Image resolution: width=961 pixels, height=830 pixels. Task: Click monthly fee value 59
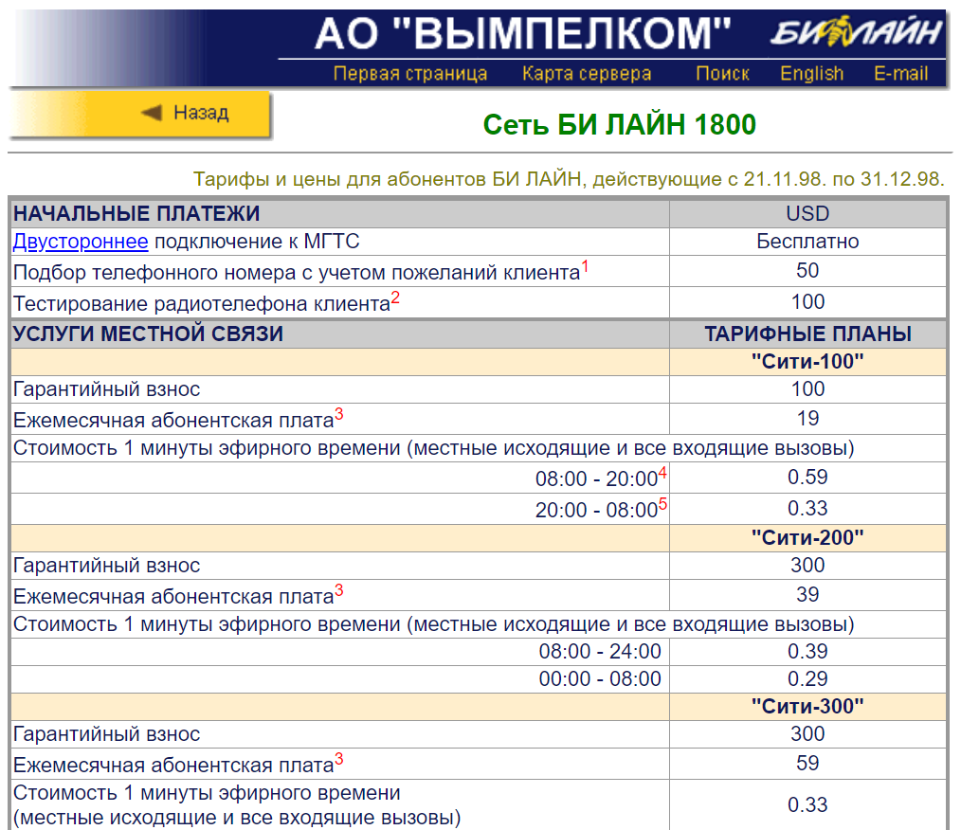[x=807, y=763]
